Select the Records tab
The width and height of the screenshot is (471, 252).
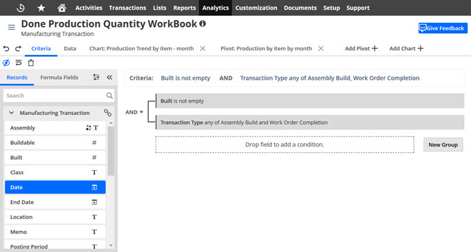[17, 77]
